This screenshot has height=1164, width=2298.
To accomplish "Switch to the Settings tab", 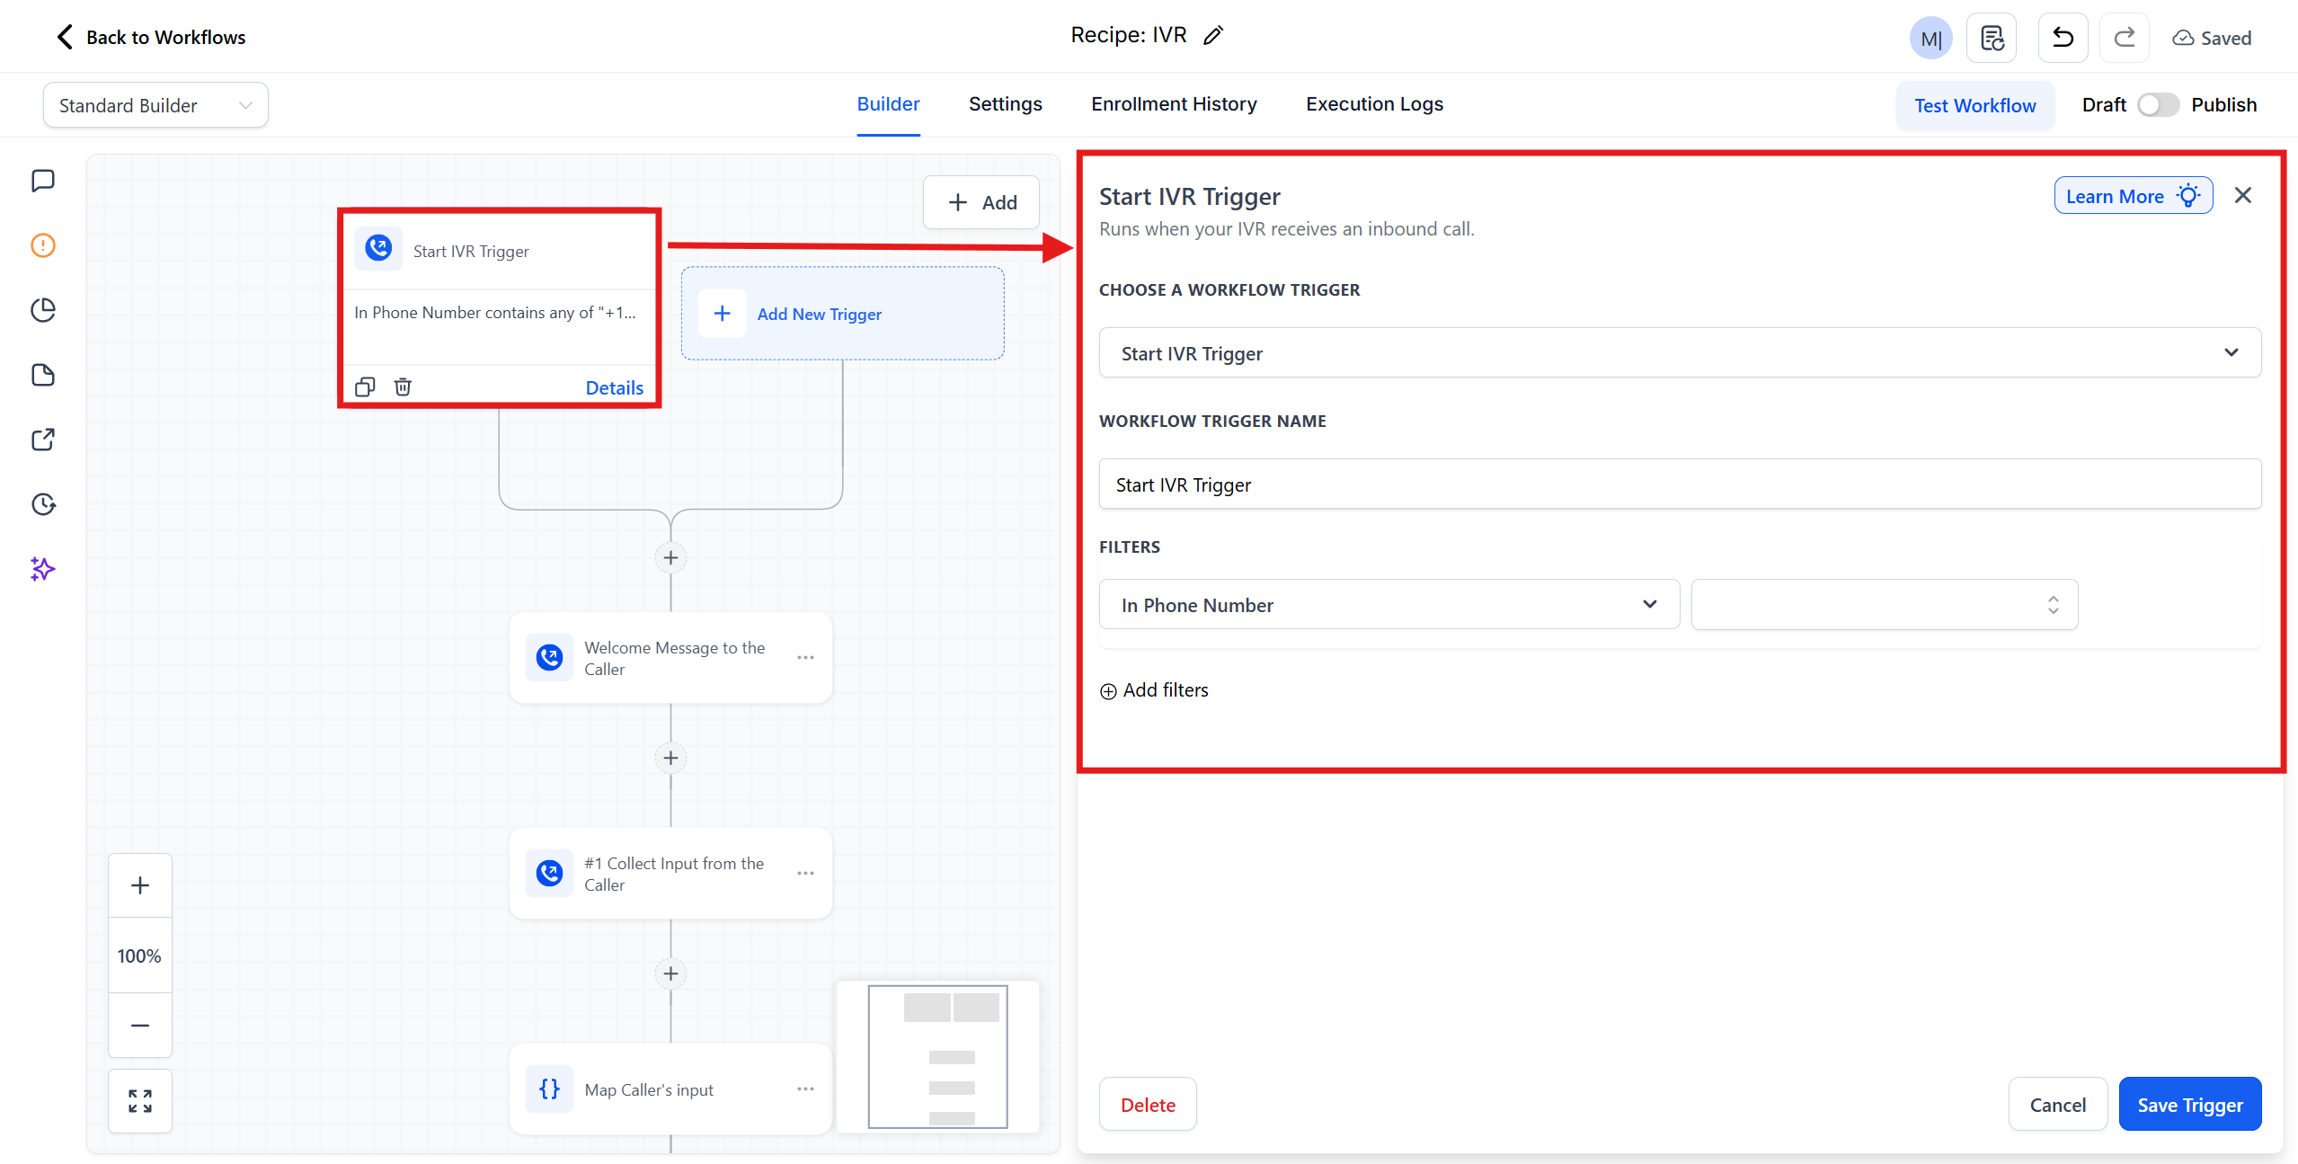I will (1005, 104).
